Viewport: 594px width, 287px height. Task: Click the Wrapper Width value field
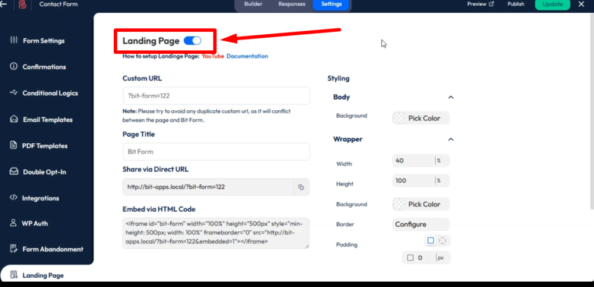(414, 161)
